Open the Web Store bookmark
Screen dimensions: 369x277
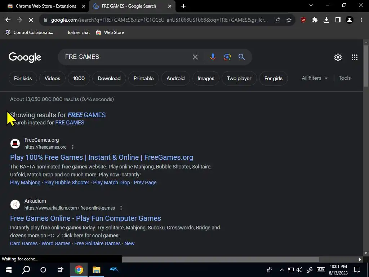coord(110,32)
